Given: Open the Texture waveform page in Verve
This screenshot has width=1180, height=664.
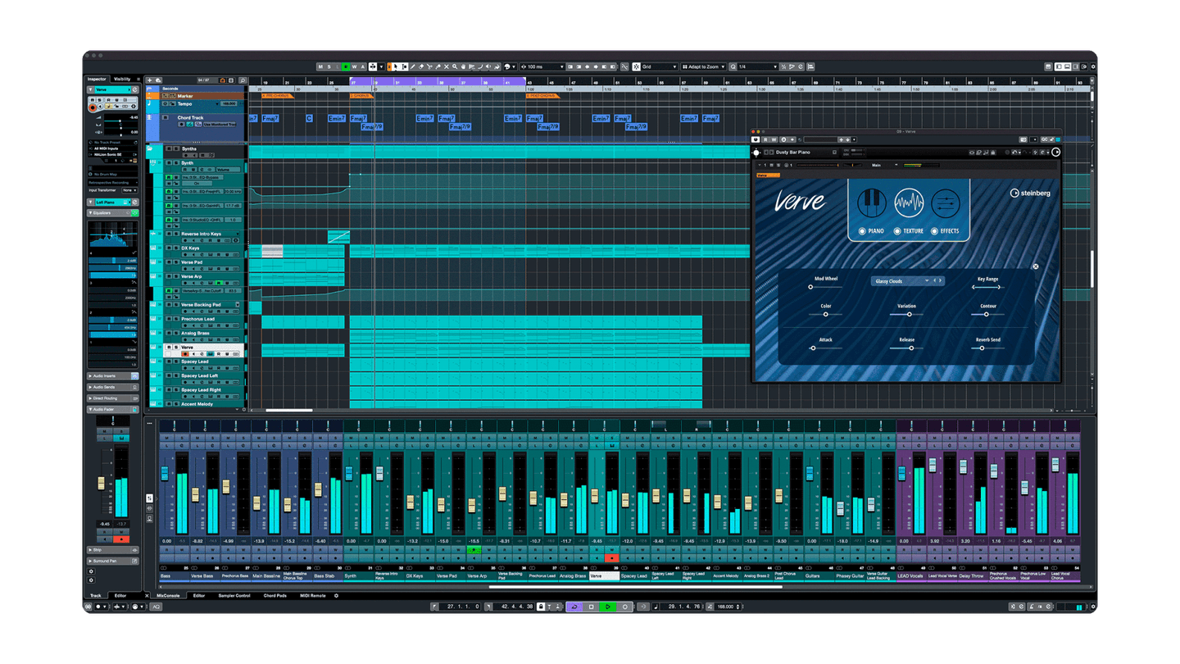Looking at the screenshot, I should (x=908, y=202).
